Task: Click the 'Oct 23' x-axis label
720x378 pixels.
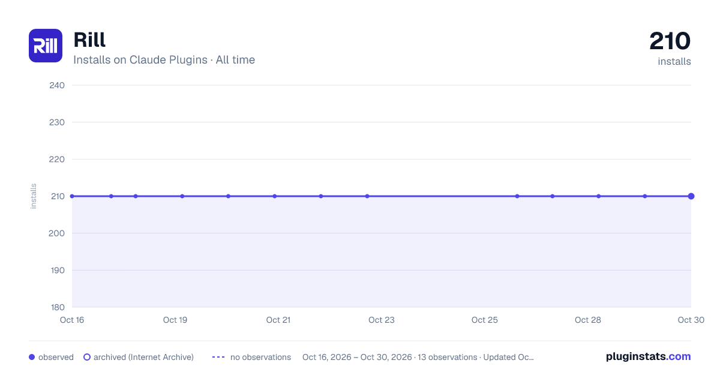Action: [382, 320]
